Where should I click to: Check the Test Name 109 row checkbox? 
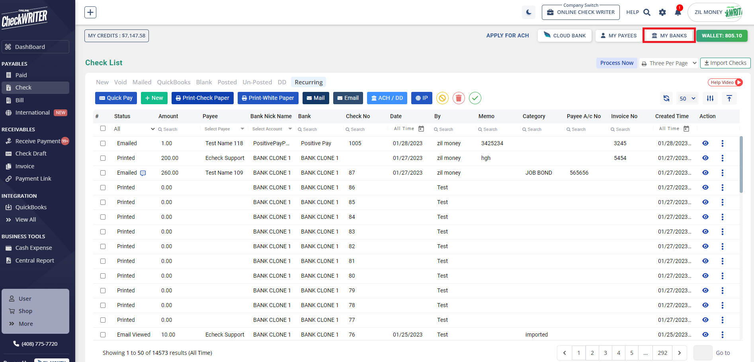coord(103,173)
